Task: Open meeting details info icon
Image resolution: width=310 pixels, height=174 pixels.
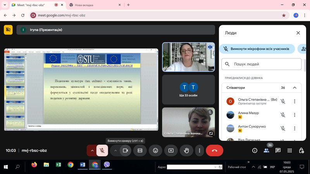Action: coord(255,150)
